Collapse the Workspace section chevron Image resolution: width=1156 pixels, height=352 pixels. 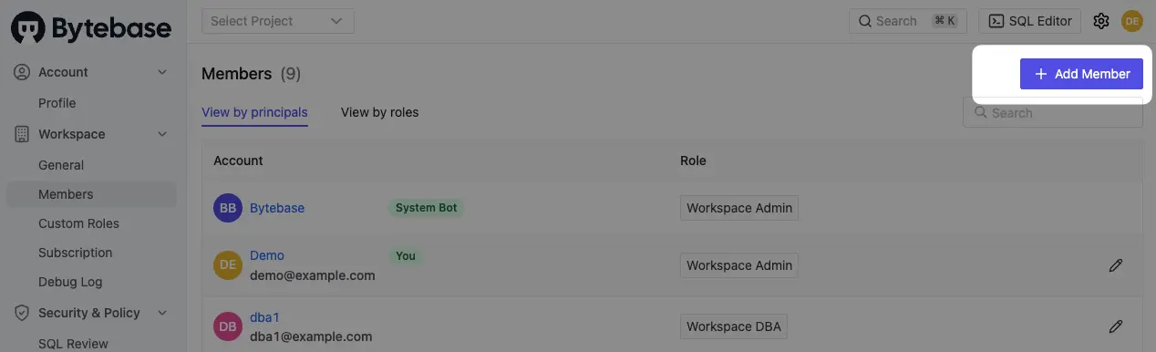[162, 134]
